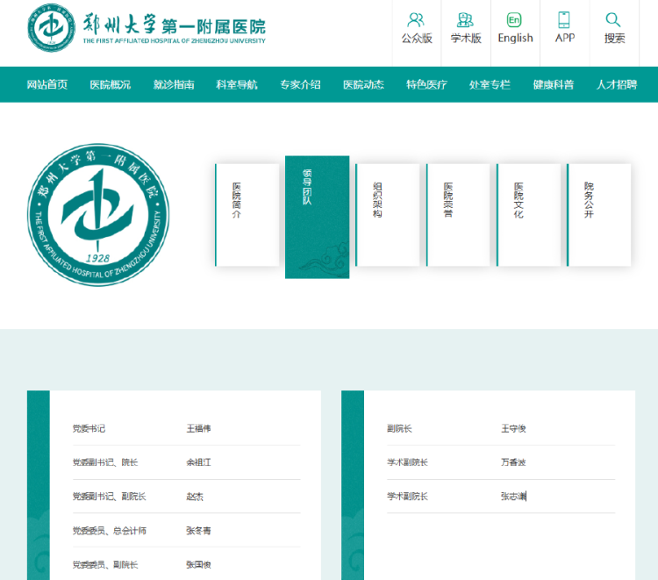Viewport: 658px width, 580px height.
Task: Click the name 王福伟 party secretary
Action: [x=198, y=429]
